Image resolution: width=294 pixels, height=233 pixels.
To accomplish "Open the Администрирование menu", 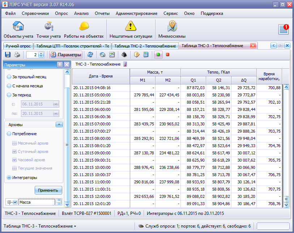I will coord(136,13).
